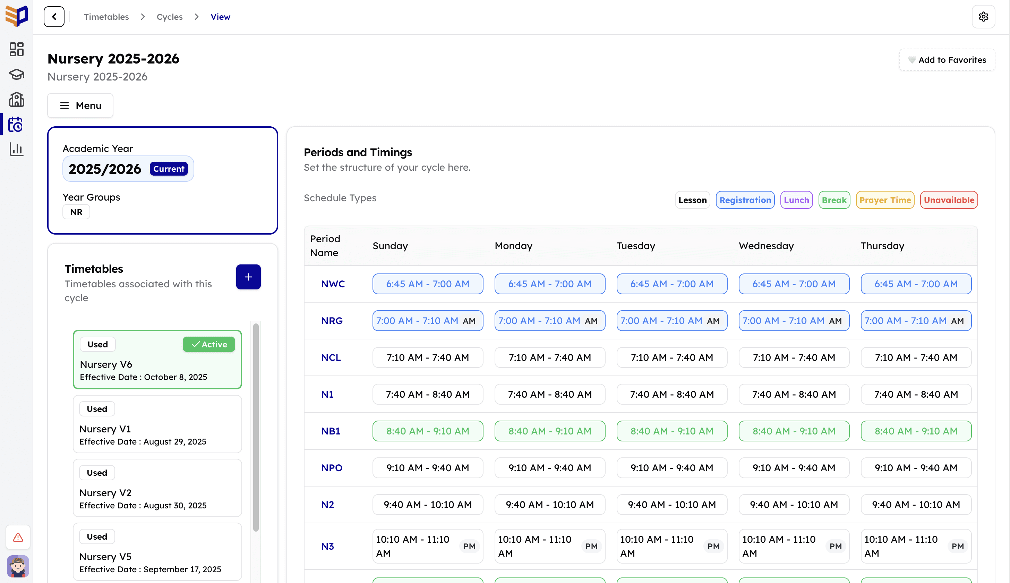Click the Tuesday column header
Viewport: 1010px width, 583px height.
pyautogui.click(x=636, y=246)
